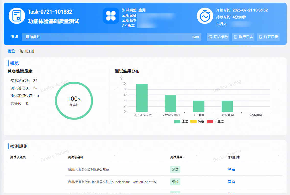Expand the 测试结果 column filter dropdown
Viewport: 290px width, 195px height.
(x=184, y=157)
